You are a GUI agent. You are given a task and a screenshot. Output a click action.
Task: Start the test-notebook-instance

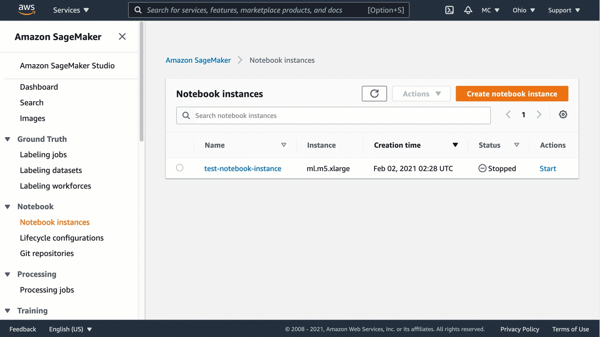pos(547,168)
